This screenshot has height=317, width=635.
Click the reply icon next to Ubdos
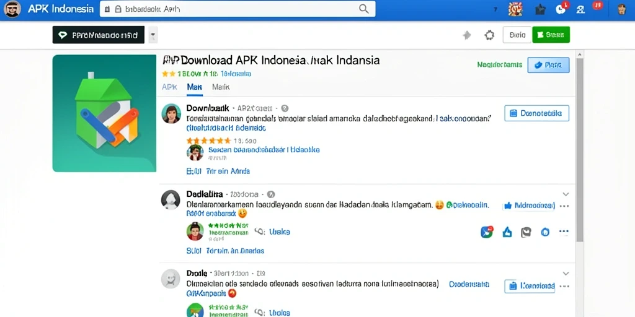click(260, 313)
